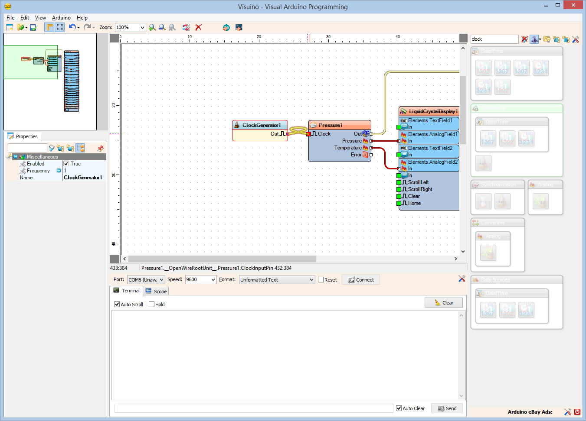
Task: Open the wizard hat dropdown arrow
Action: coord(540,39)
